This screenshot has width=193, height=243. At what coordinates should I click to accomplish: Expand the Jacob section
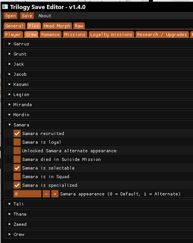[98, 74]
